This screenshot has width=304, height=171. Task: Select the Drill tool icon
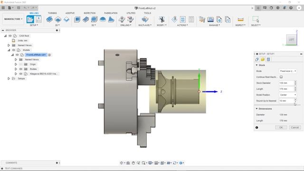(x=122, y=19)
